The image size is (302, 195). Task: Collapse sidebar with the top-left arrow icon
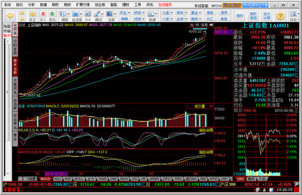point(15,25)
